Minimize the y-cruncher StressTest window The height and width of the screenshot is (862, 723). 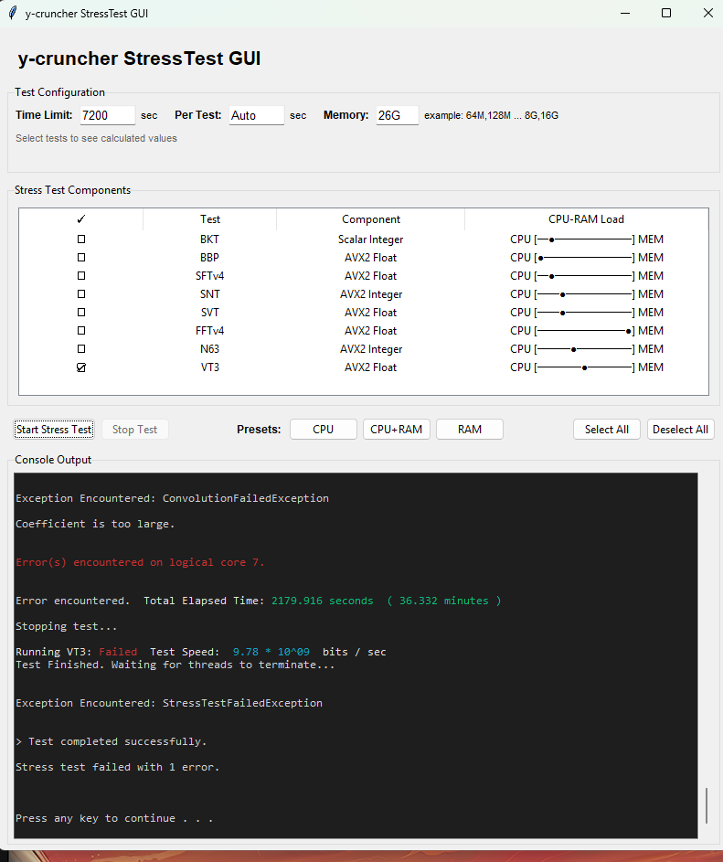[x=625, y=13]
